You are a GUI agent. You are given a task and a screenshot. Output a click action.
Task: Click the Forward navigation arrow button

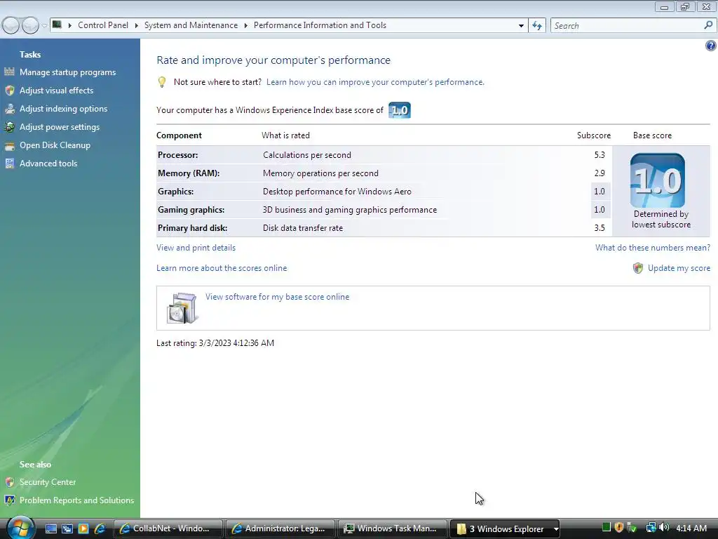30,25
